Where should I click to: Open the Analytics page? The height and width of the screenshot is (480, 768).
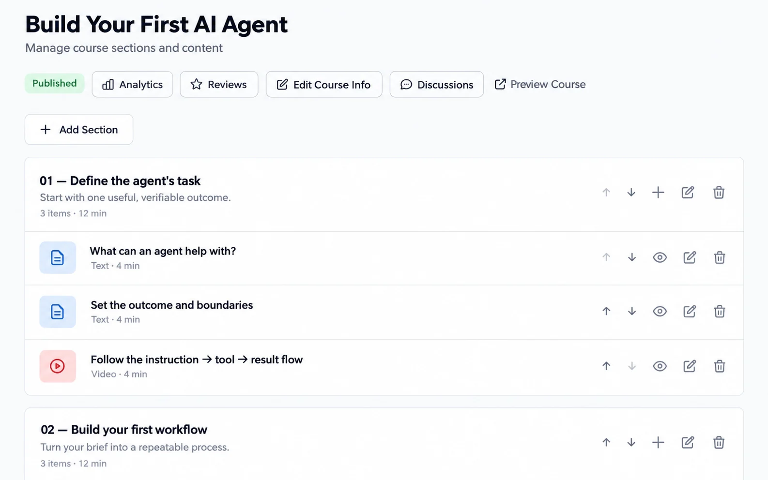tap(132, 84)
